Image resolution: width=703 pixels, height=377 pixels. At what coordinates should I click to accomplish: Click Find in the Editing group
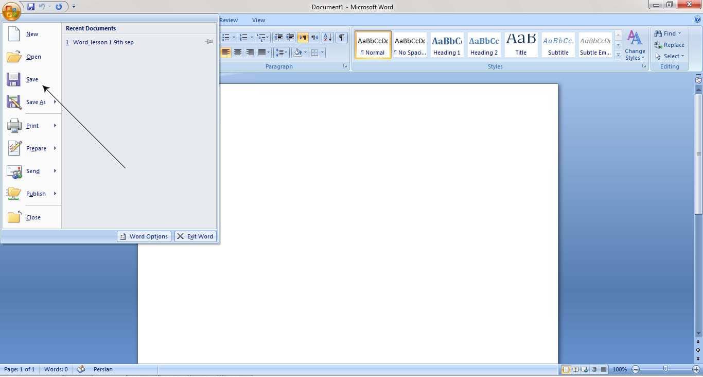coord(667,33)
